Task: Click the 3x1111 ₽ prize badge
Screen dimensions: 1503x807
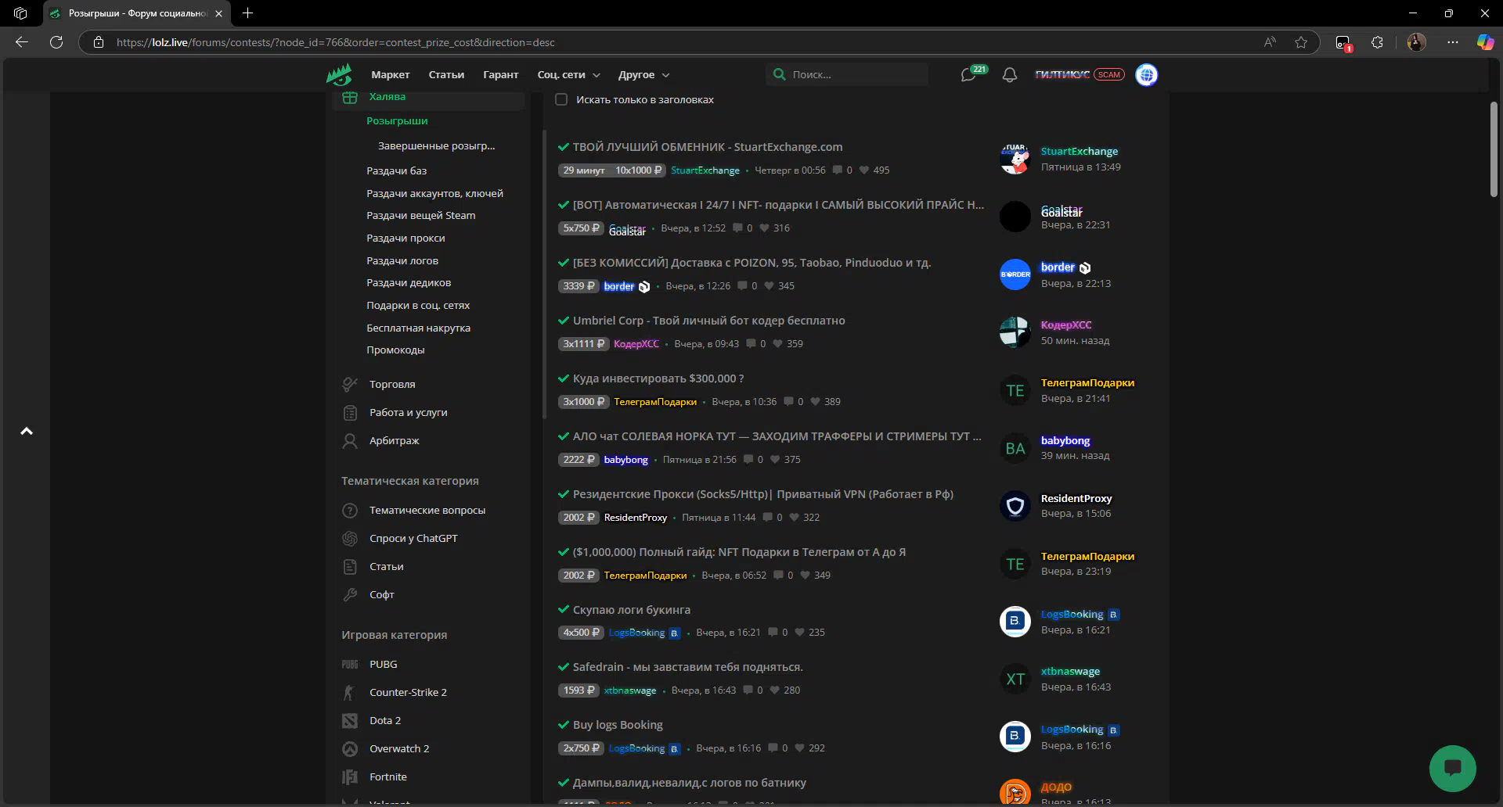Action: (583, 344)
